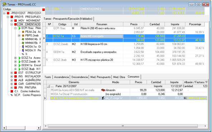Click green triangle icon of ECSZ.1a Acero
Screen dimensions: 212x132
19,58
